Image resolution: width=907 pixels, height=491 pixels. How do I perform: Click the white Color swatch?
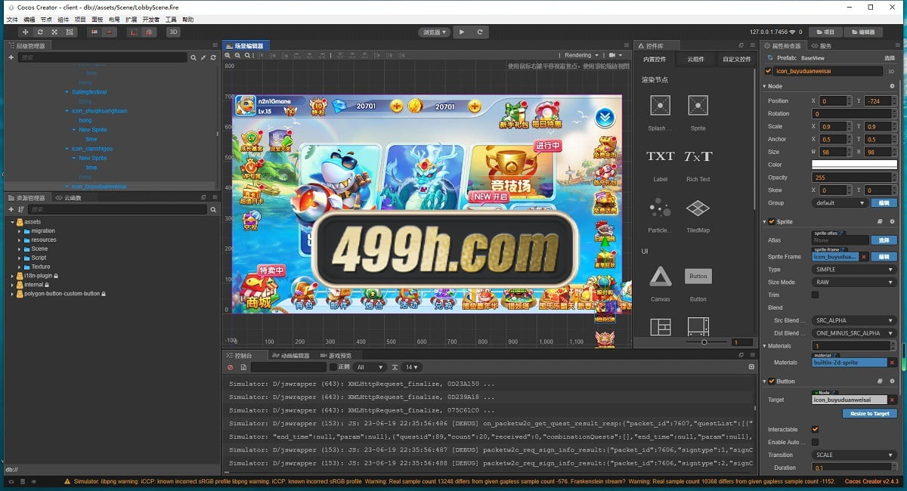tap(853, 165)
